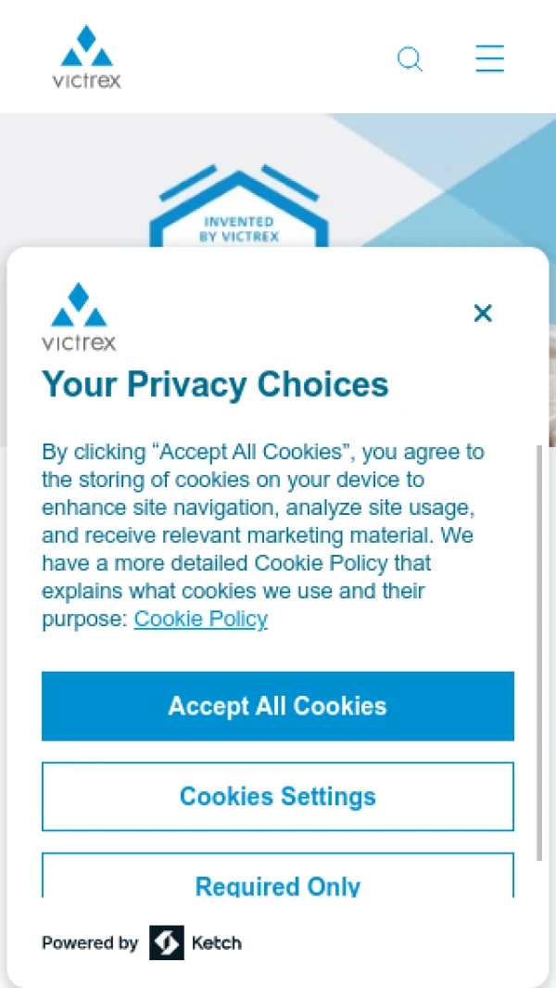Accept All Cookies
This screenshot has height=988, width=556.
pyautogui.click(x=278, y=706)
